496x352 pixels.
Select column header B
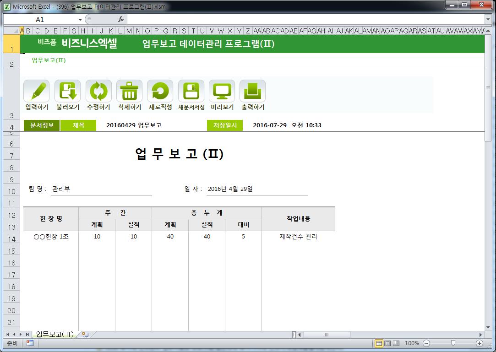tap(28, 31)
